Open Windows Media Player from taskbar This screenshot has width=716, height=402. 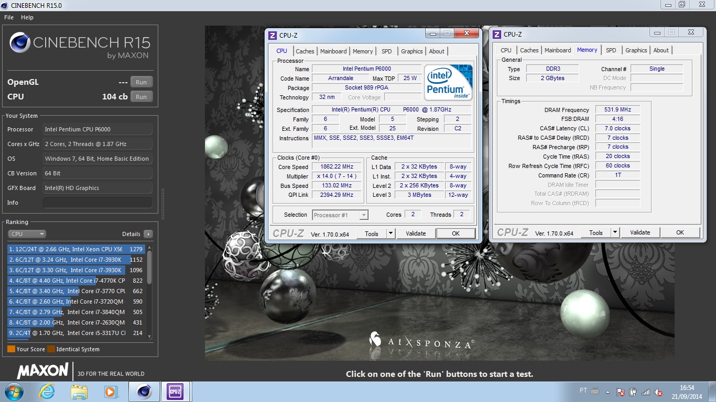[111, 392]
